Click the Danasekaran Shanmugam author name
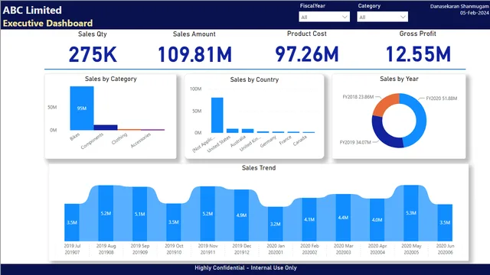This screenshot has width=490, height=275. pyautogui.click(x=459, y=6)
